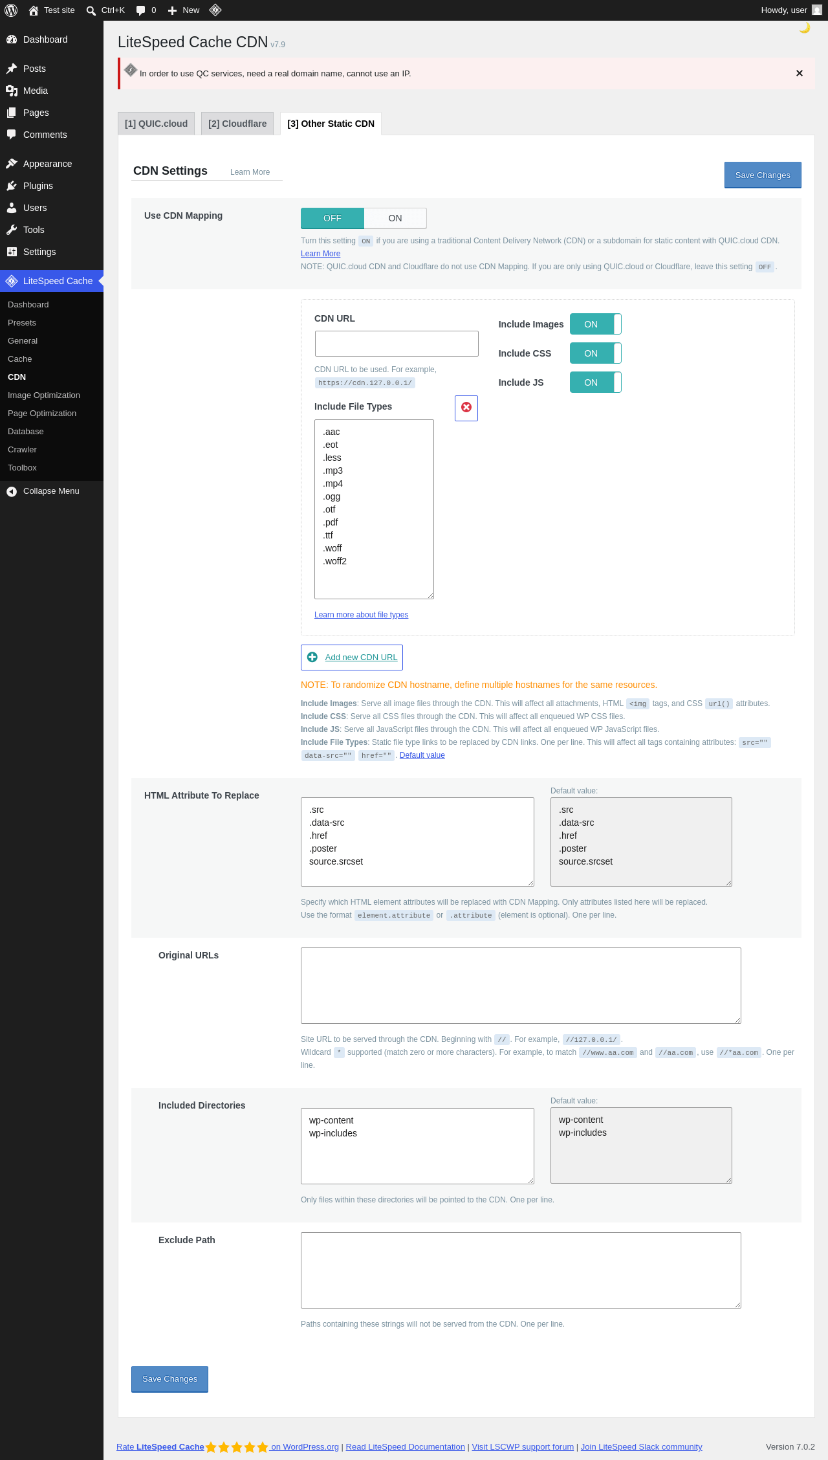Click the Media icon in sidebar
This screenshot has height=1460, width=828.
click(12, 91)
